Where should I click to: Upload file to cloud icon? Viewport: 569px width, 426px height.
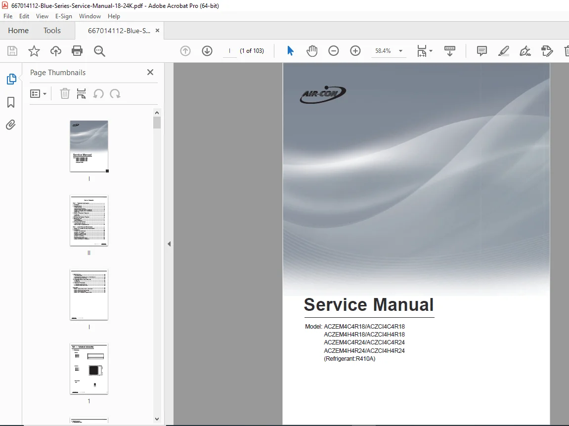55,51
